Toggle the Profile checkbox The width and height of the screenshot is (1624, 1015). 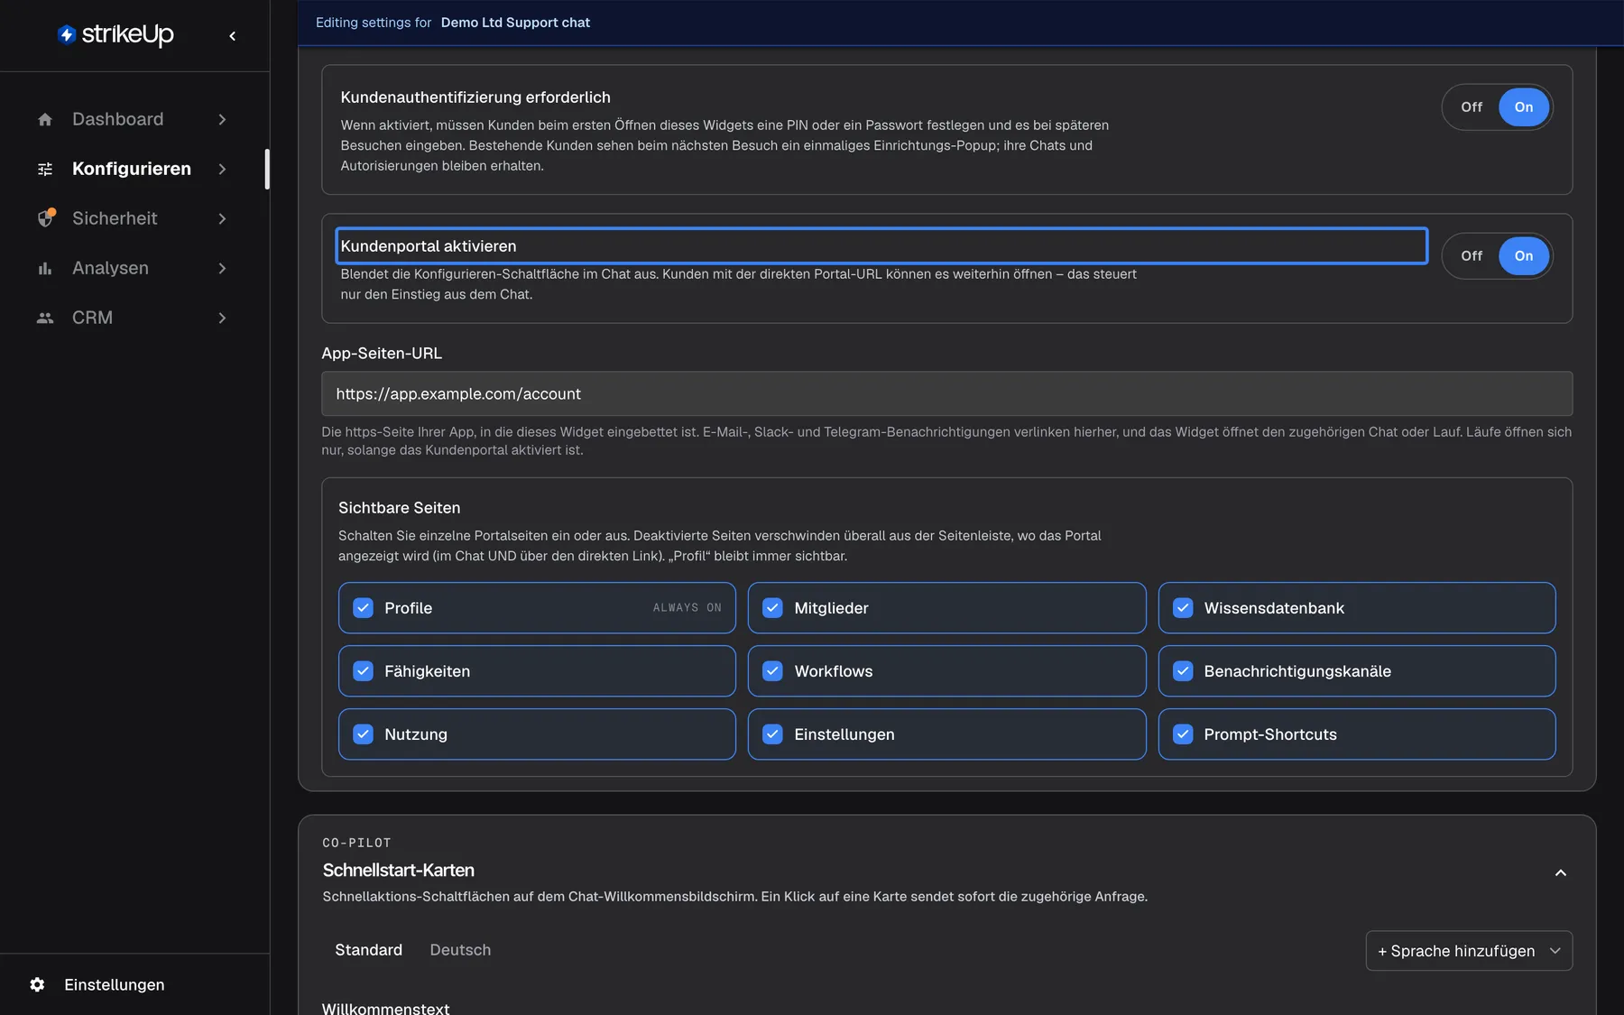click(x=363, y=608)
